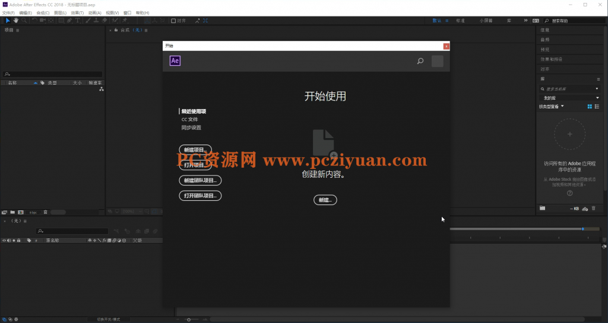Screen dimensions: 608x323
Task: Open timeline panel menu beside (无)
Action: (x=25, y=221)
